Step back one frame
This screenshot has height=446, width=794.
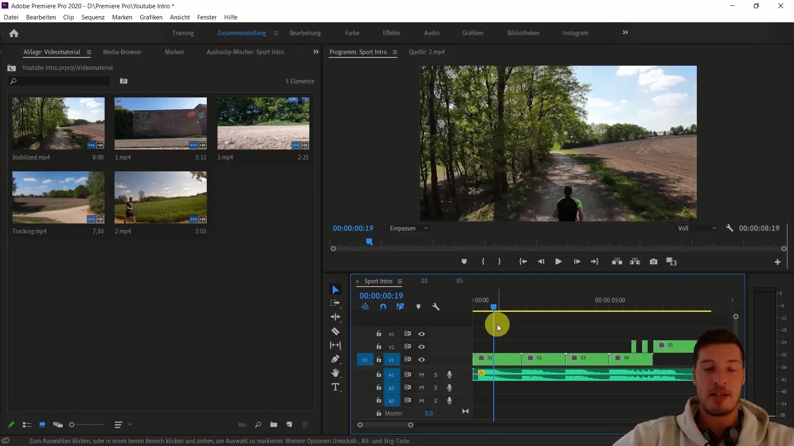pos(541,262)
